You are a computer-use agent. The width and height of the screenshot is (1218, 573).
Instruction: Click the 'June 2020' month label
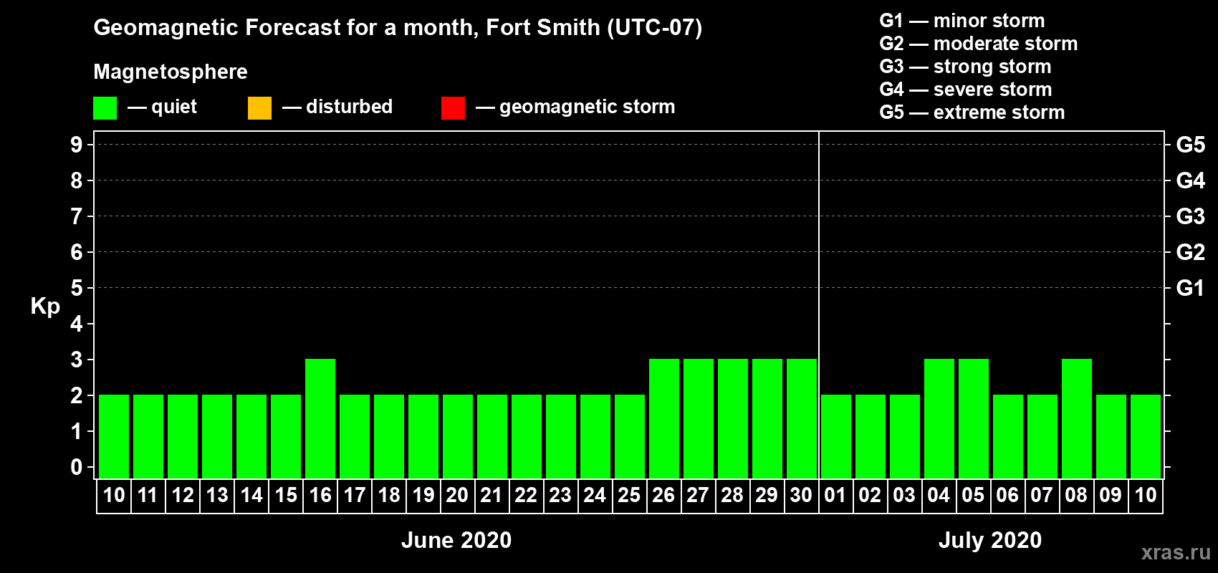coord(456,540)
